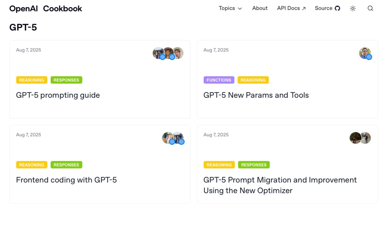Click RESPONSES tag on Prompt Migration card
Image resolution: width=386 pixels, height=231 pixels.
point(254,165)
